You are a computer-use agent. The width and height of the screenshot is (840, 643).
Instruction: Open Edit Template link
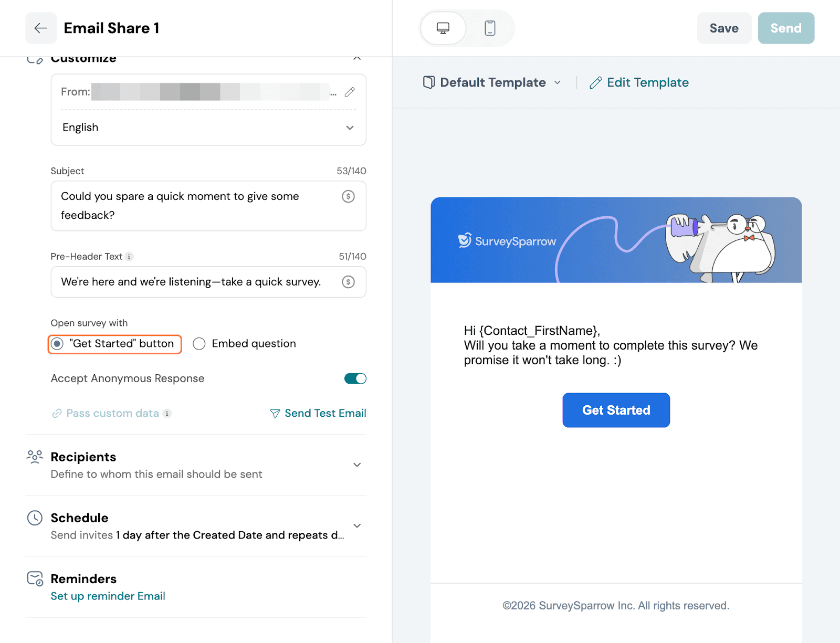coord(639,82)
